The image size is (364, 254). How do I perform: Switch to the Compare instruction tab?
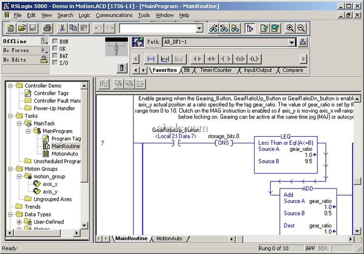[x=293, y=70]
